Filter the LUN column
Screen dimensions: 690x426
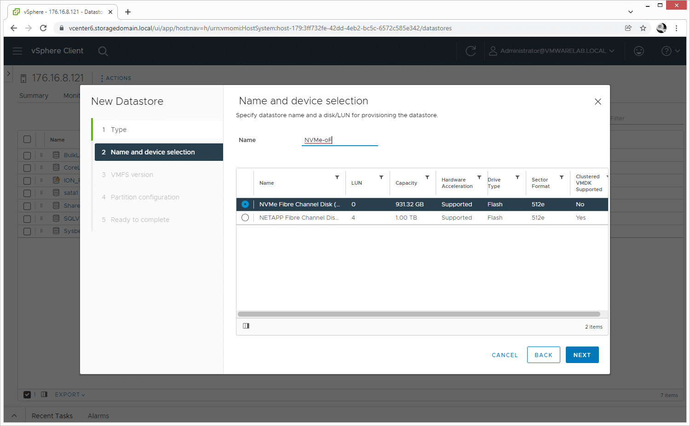(381, 177)
